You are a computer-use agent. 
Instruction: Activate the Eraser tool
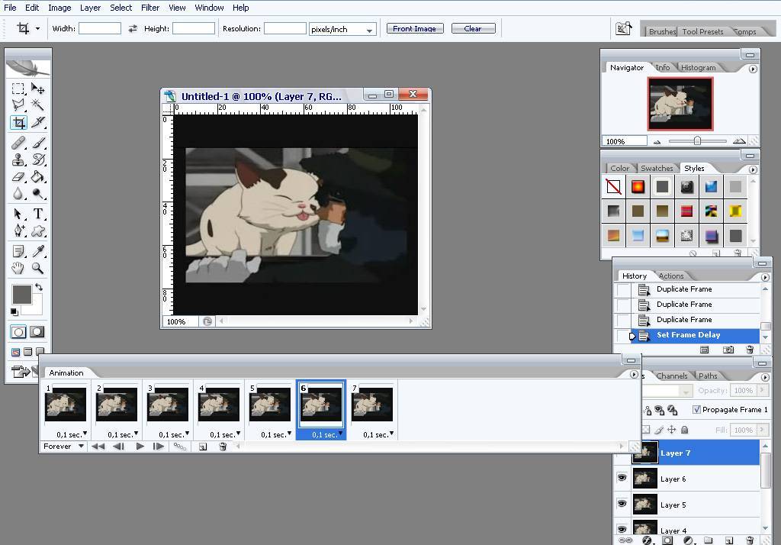point(18,177)
